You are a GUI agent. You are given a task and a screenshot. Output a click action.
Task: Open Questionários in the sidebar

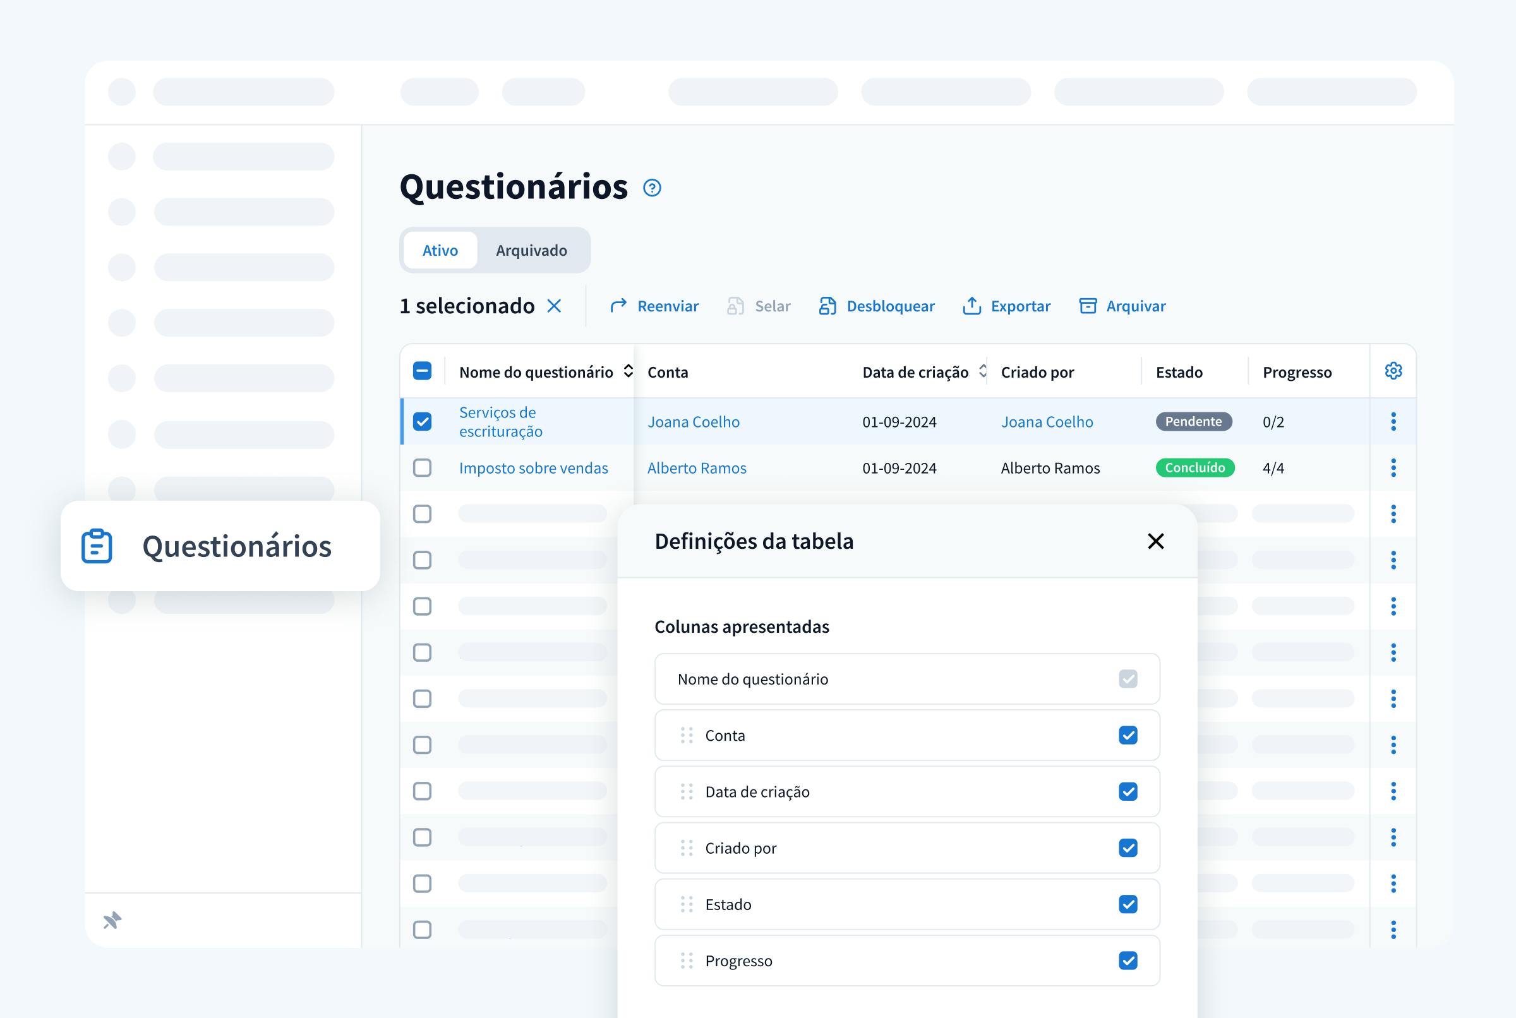click(x=220, y=546)
